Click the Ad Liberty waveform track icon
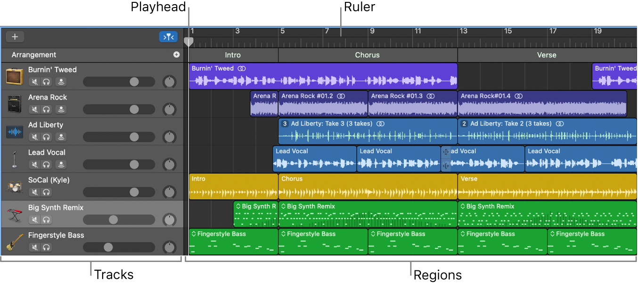Viewport: 638px width, 285px height. pos(14,131)
